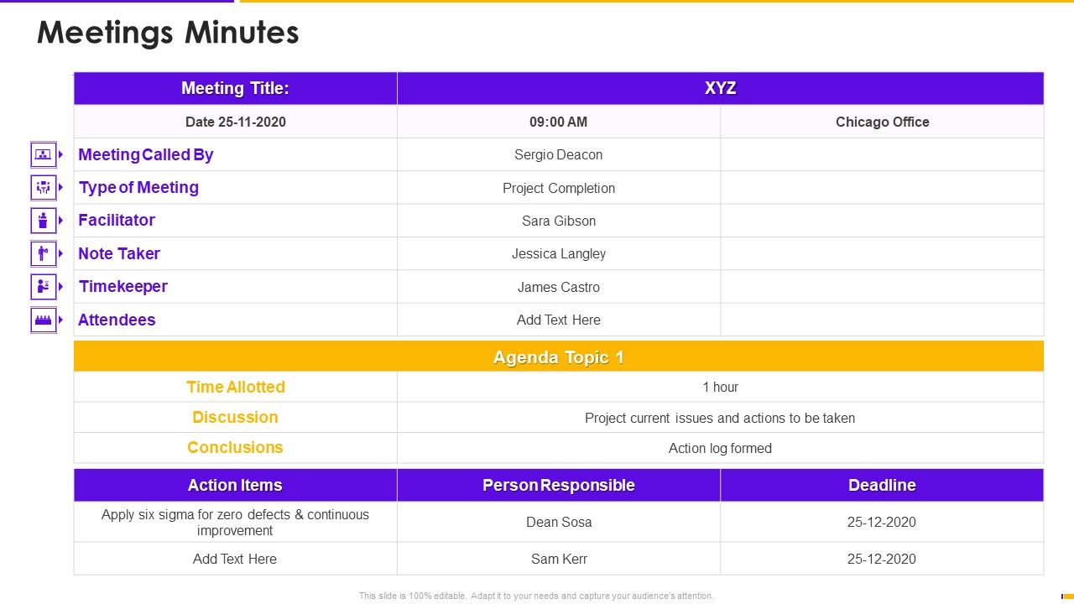
Task: Click the icon beside Meeting Called By
Action: (44, 154)
